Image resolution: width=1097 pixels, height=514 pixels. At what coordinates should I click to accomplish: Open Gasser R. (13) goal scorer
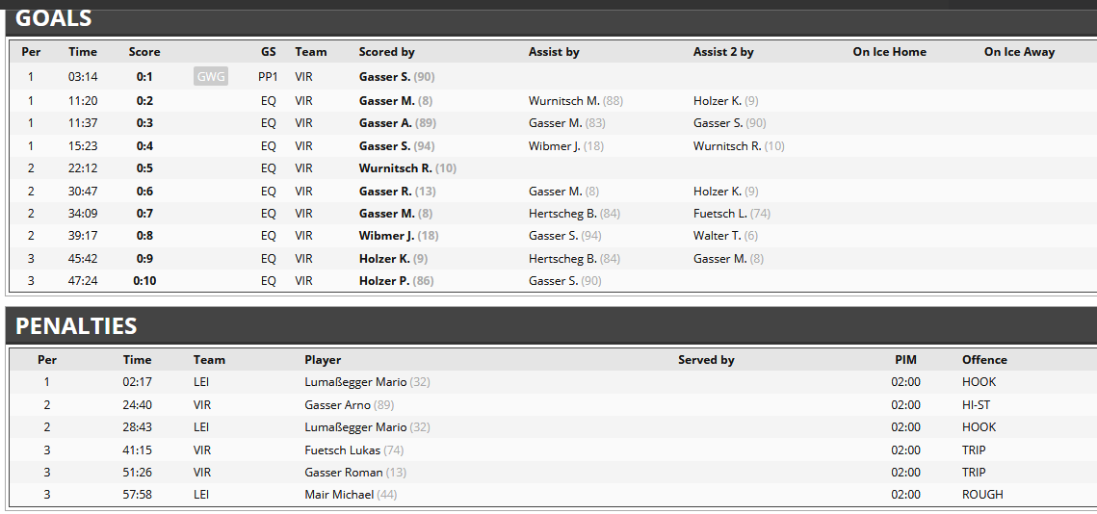[x=397, y=192]
